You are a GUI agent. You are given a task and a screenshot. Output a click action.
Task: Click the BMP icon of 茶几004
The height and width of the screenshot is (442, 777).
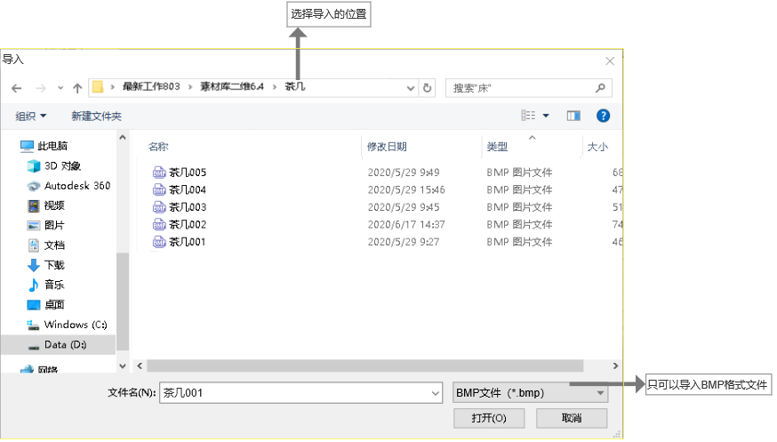(x=159, y=189)
